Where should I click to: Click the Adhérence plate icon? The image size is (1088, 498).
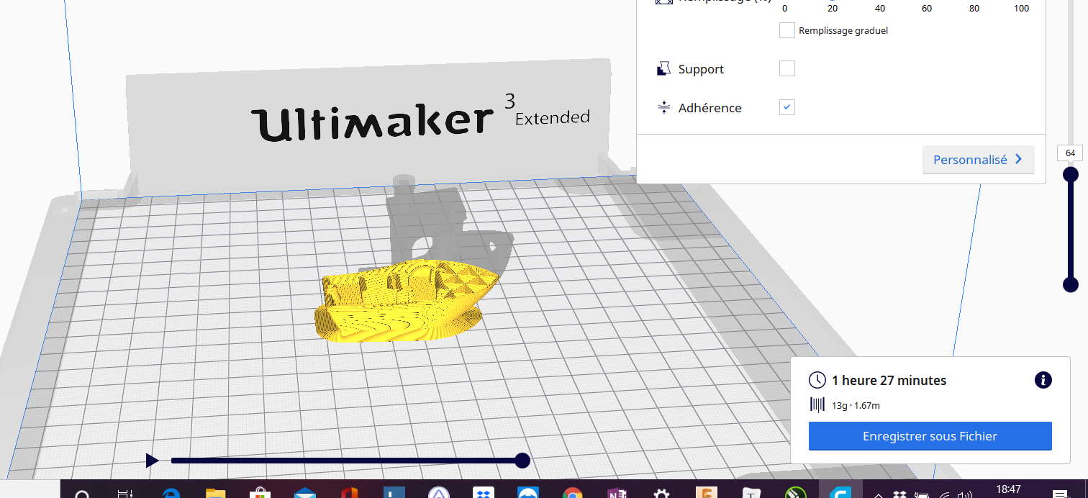663,107
